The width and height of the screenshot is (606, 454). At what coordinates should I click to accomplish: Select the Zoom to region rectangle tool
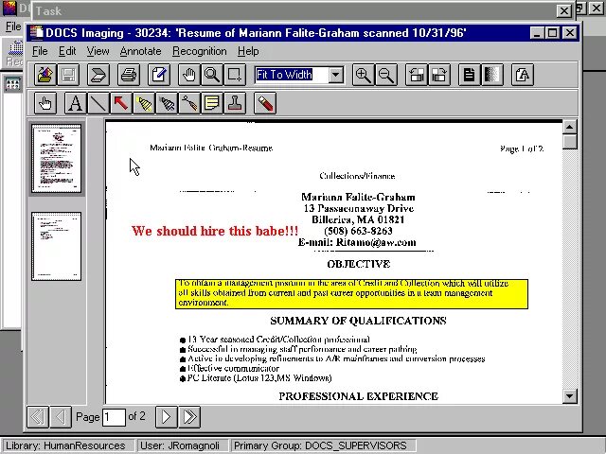[235, 75]
